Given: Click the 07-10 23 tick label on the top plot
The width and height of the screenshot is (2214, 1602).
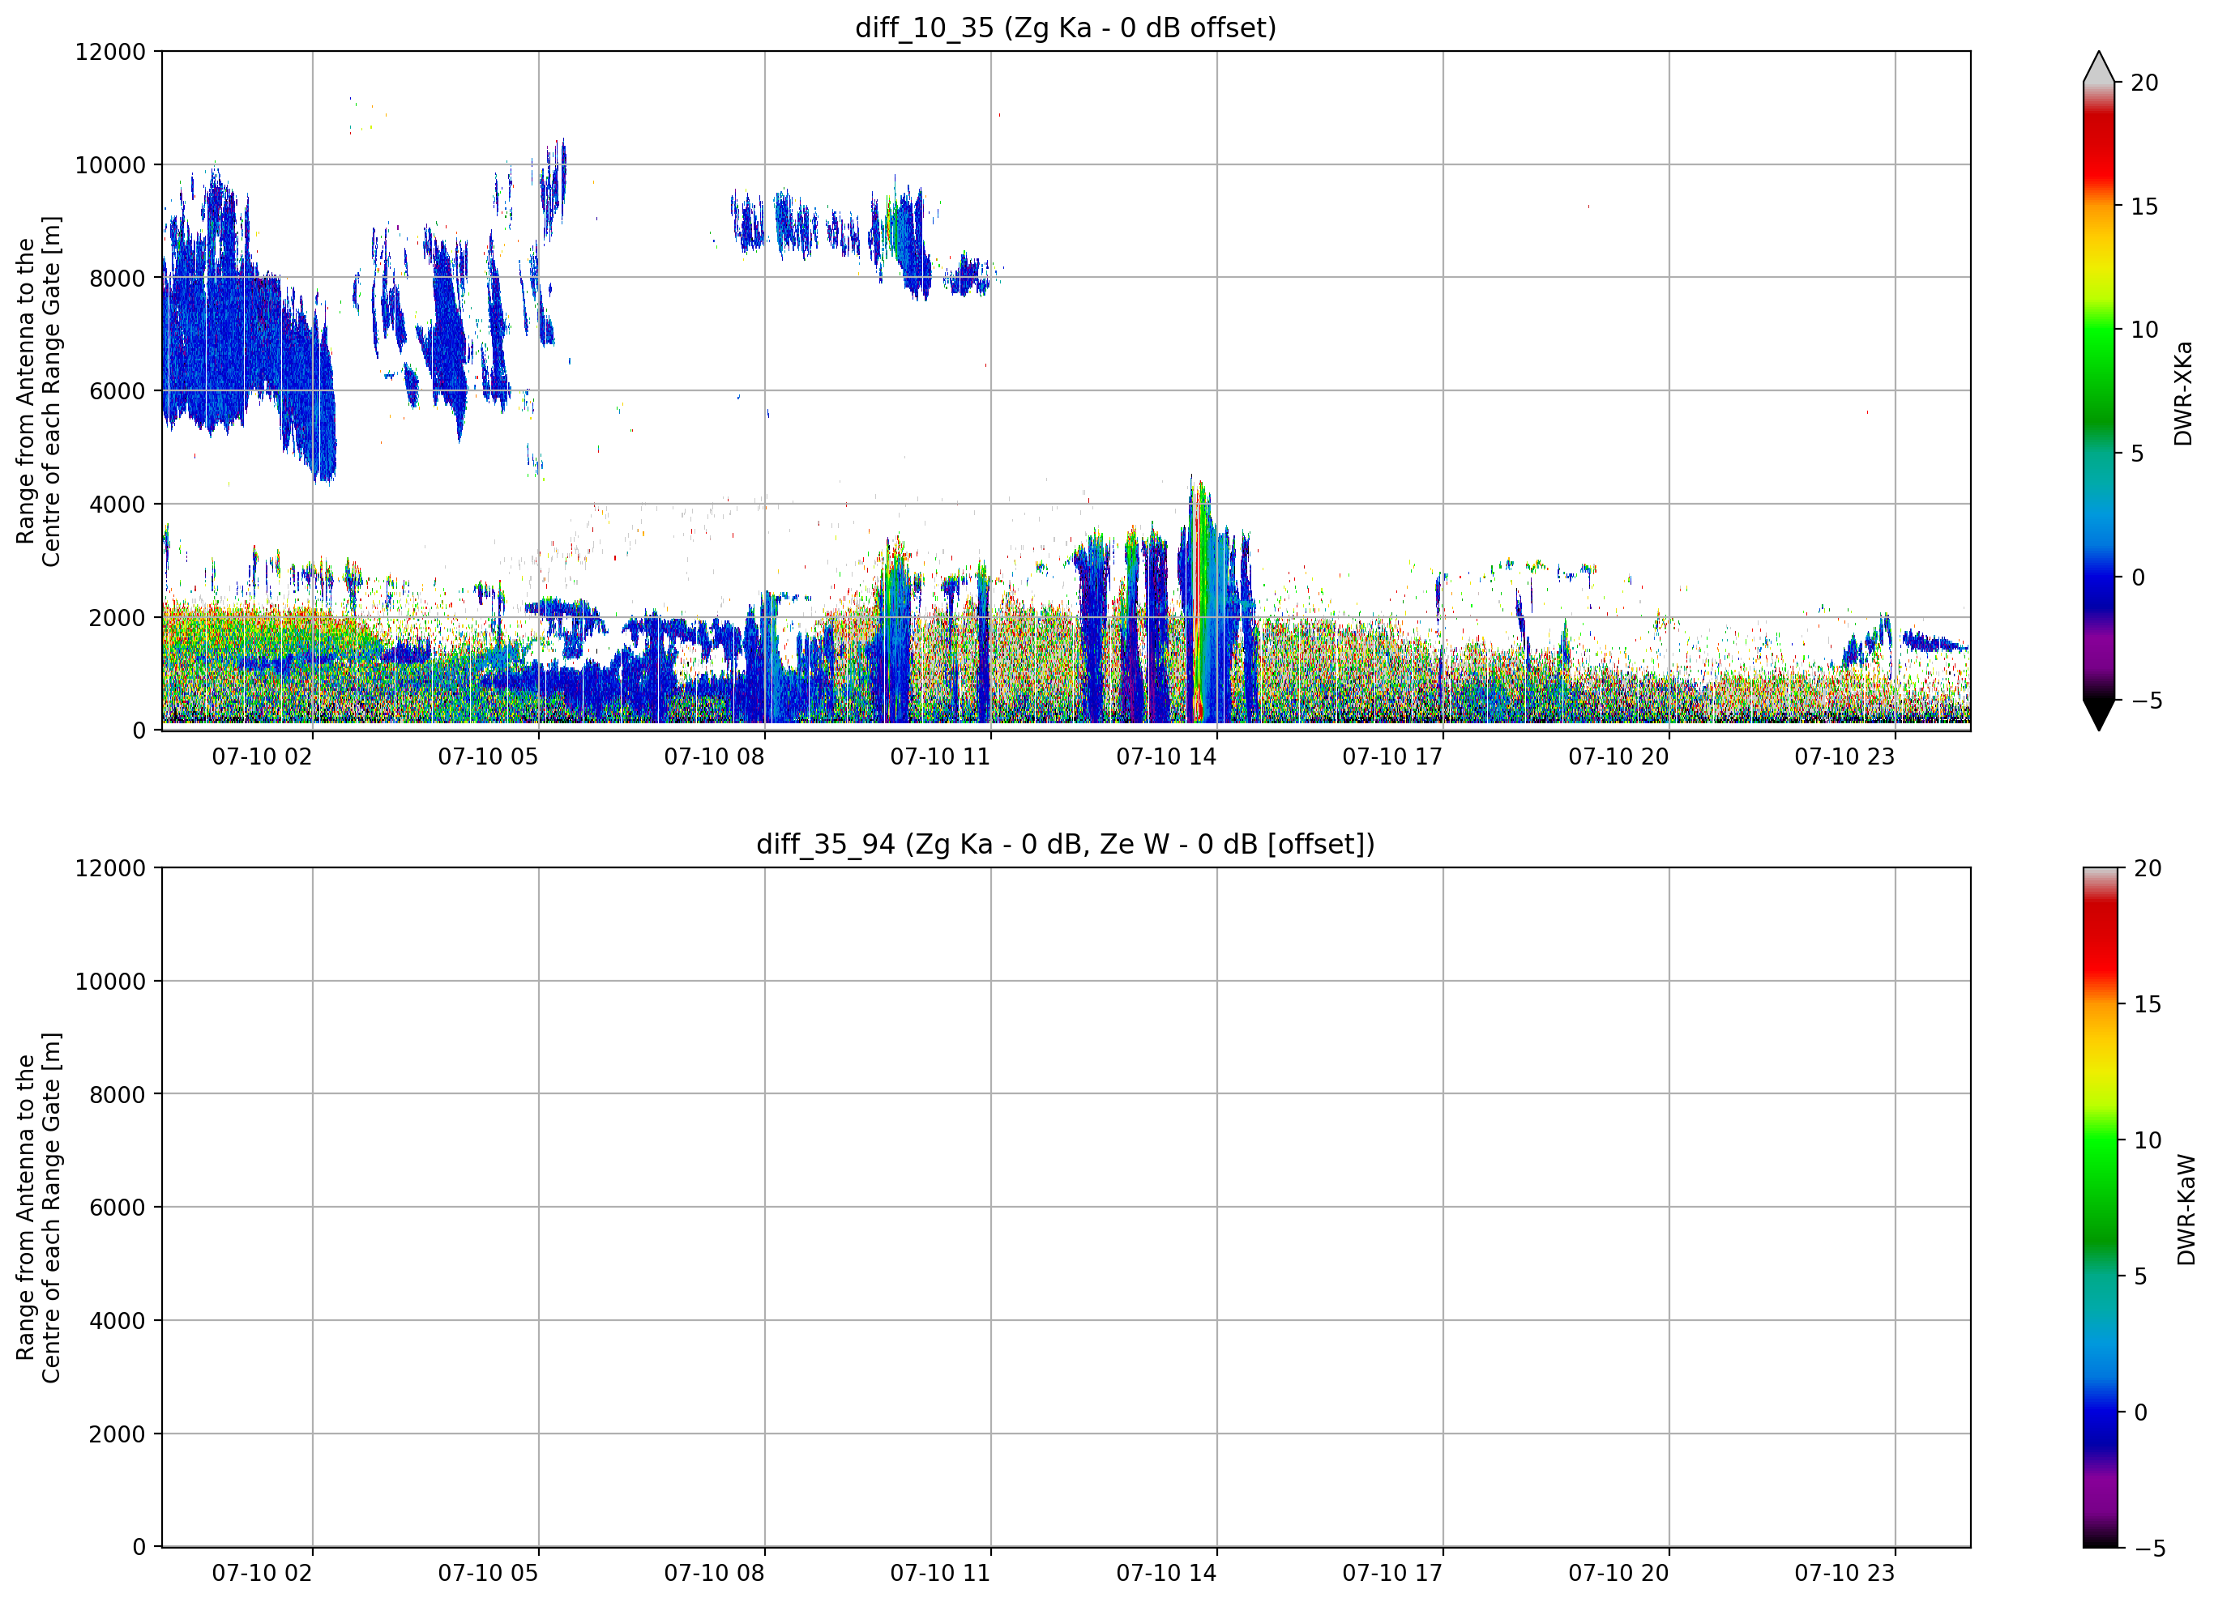Looking at the screenshot, I should [1844, 757].
